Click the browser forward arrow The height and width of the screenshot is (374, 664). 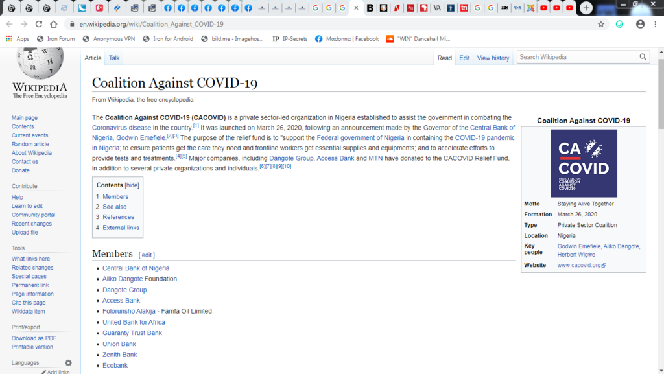pyautogui.click(x=24, y=24)
